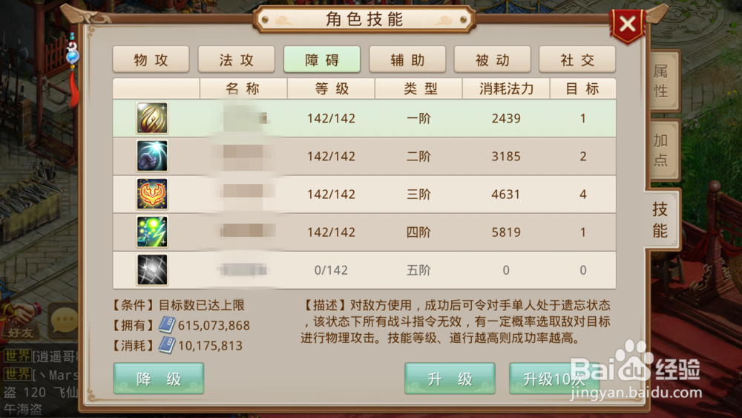
Task: Open the 被动 passive skills tab
Action: tap(492, 59)
